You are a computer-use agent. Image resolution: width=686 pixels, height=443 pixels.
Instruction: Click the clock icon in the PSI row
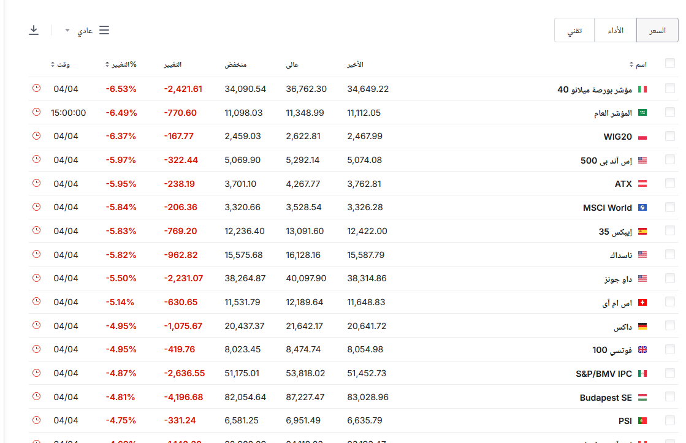coord(36,420)
